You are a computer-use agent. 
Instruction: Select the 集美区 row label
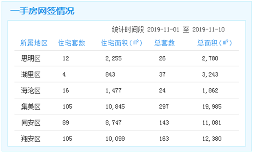coord(30,107)
